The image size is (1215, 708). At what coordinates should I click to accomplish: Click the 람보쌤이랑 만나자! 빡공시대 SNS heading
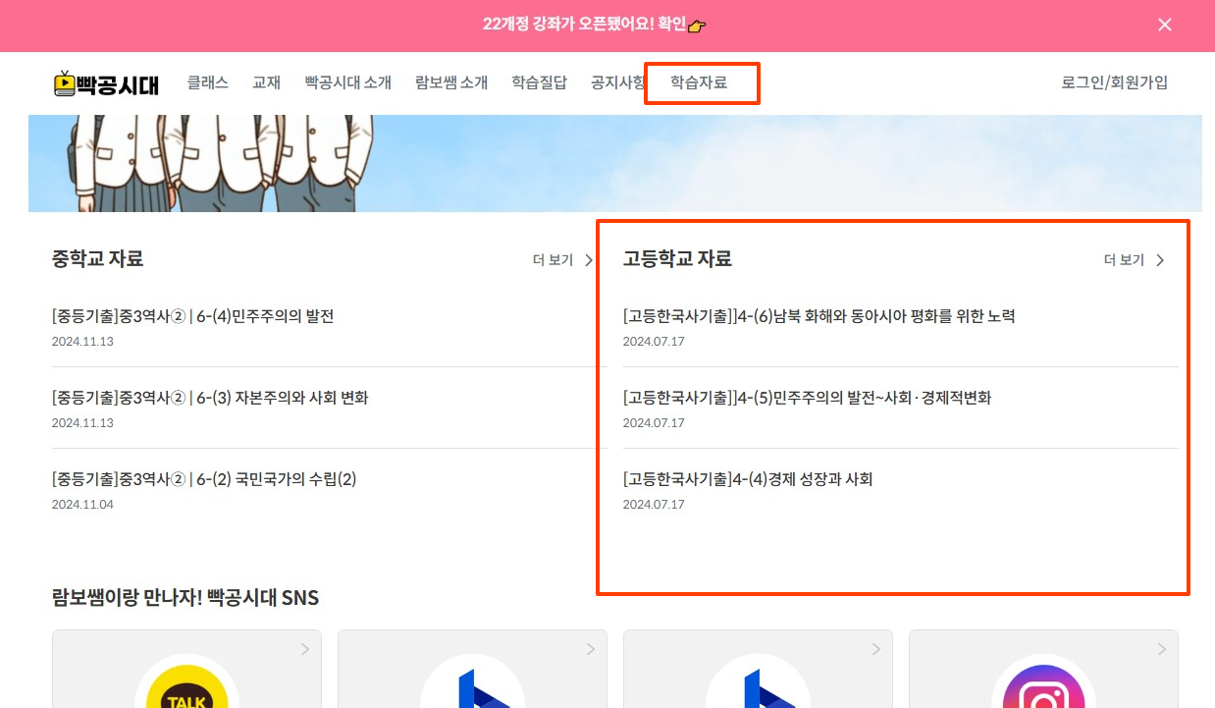click(185, 597)
